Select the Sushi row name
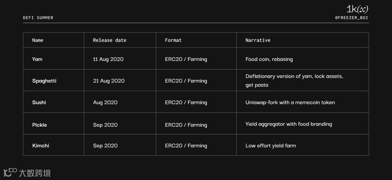This screenshot has width=392, height=180. [39, 102]
